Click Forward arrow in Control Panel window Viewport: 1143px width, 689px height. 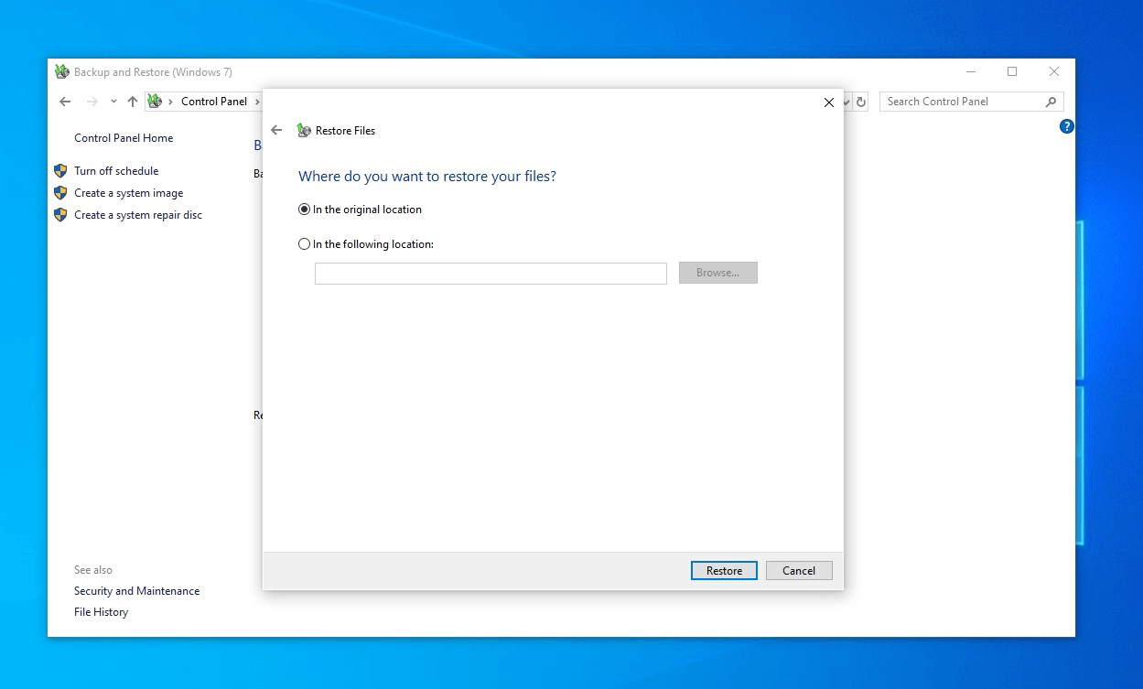[x=92, y=102]
